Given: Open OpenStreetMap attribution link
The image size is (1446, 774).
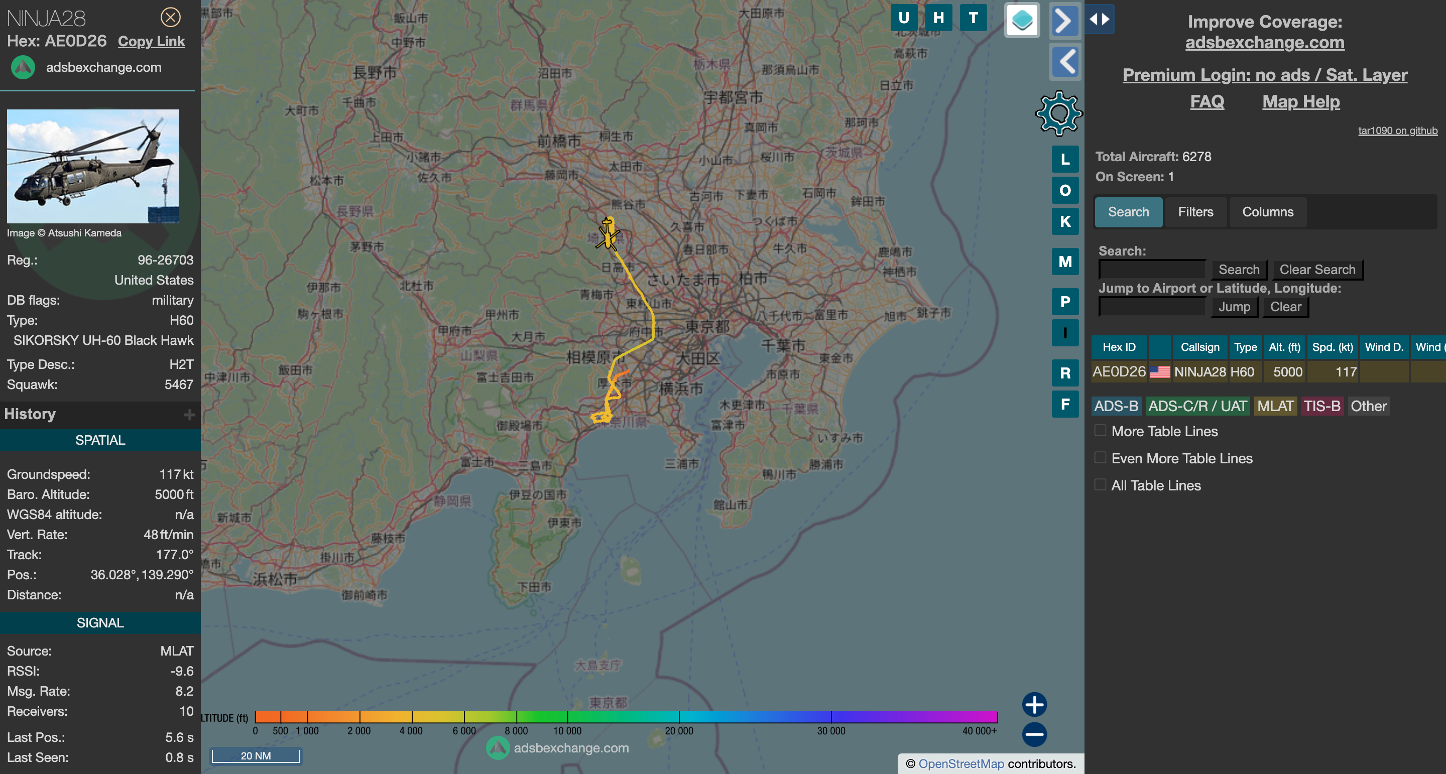Looking at the screenshot, I should 961,763.
